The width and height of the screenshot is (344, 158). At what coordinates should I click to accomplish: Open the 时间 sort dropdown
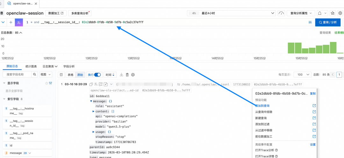[110, 75]
